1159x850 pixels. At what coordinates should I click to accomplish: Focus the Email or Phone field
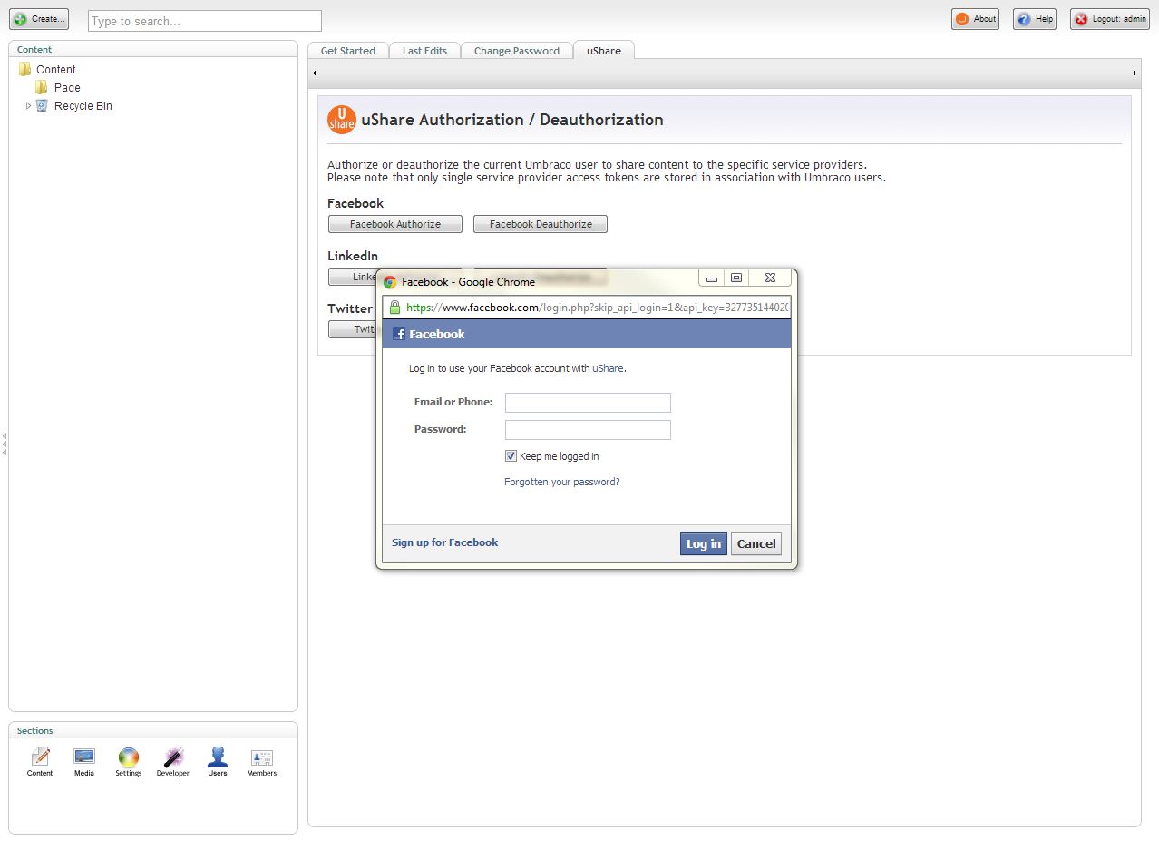[x=588, y=403]
